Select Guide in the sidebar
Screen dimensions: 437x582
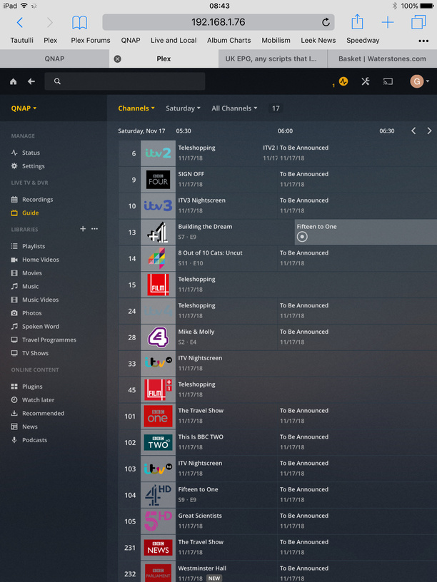(25, 213)
